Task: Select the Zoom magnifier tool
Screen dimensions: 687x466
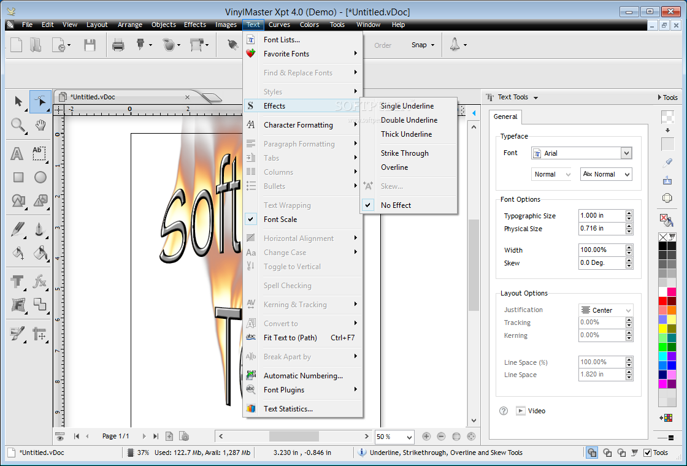Action: [18, 125]
